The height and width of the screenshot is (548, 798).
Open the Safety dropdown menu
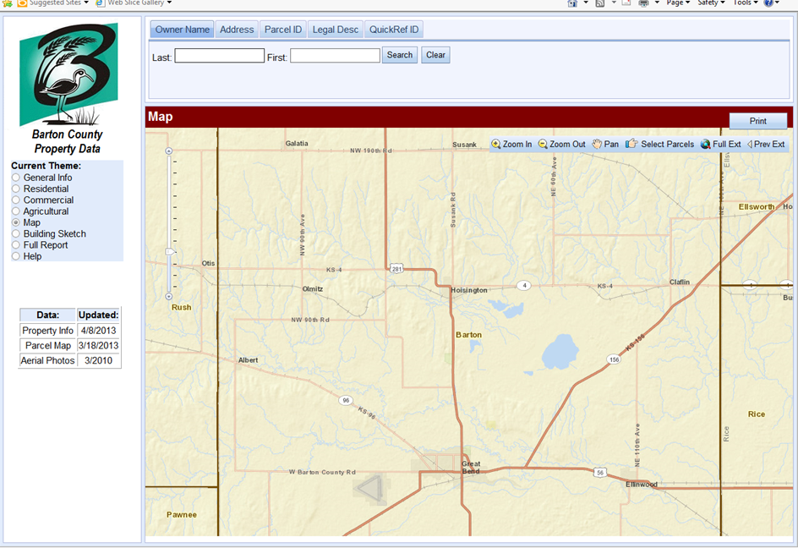coord(711,4)
